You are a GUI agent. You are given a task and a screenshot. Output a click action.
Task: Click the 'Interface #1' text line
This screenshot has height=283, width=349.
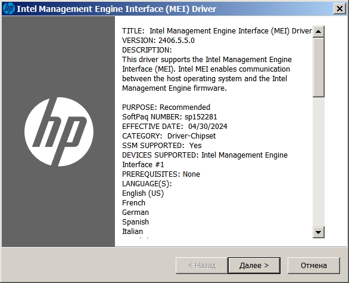143,165
